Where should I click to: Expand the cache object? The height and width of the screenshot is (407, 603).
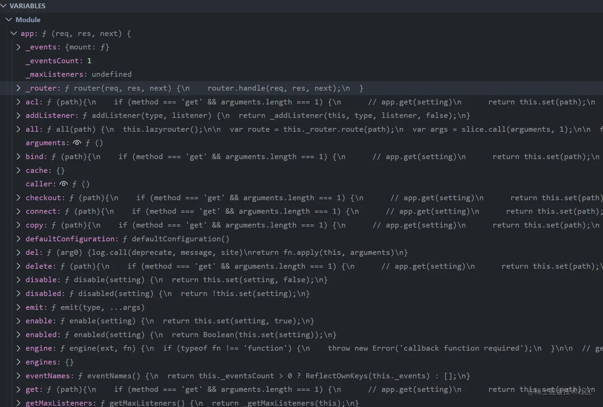[x=18, y=170]
